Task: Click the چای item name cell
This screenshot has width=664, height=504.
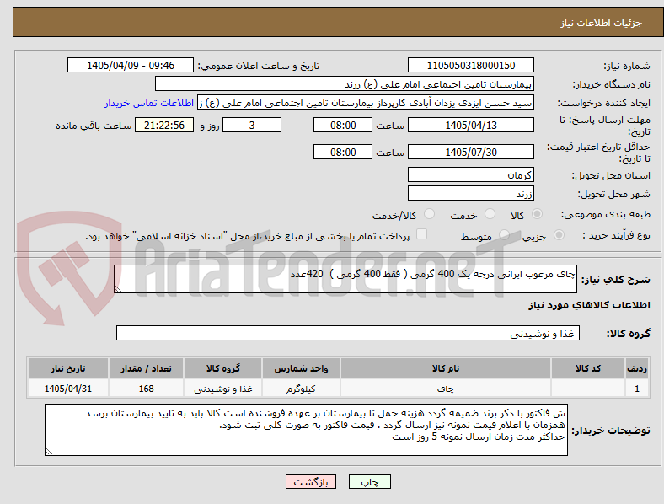Action: click(x=446, y=389)
